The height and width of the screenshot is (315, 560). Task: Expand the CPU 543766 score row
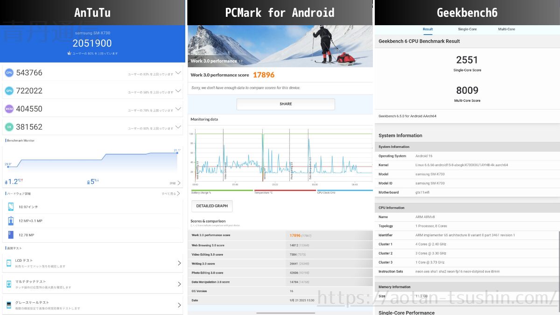[x=178, y=73]
